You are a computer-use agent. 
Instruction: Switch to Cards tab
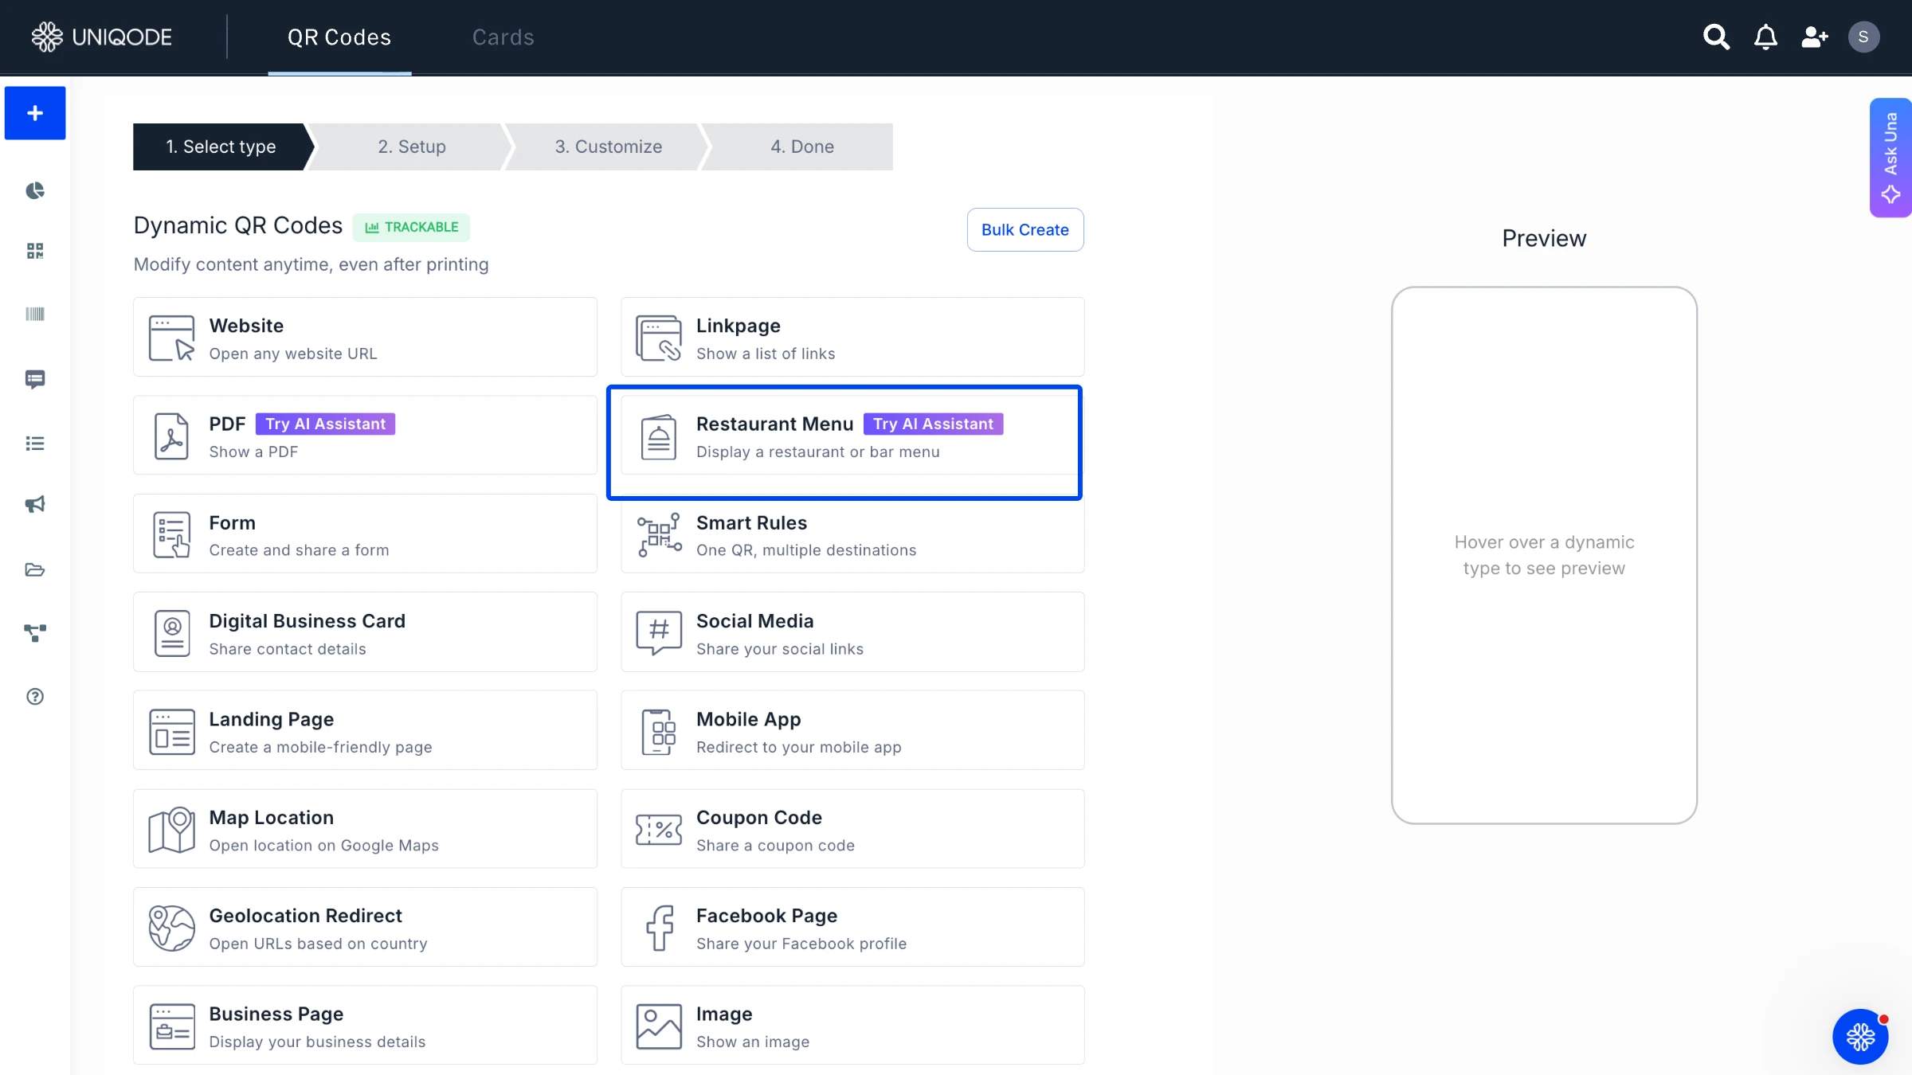coord(503,37)
